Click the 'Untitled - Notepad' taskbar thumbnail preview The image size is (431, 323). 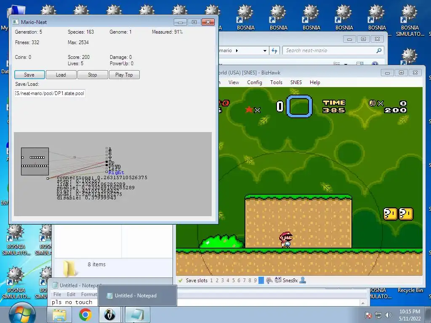(x=138, y=296)
